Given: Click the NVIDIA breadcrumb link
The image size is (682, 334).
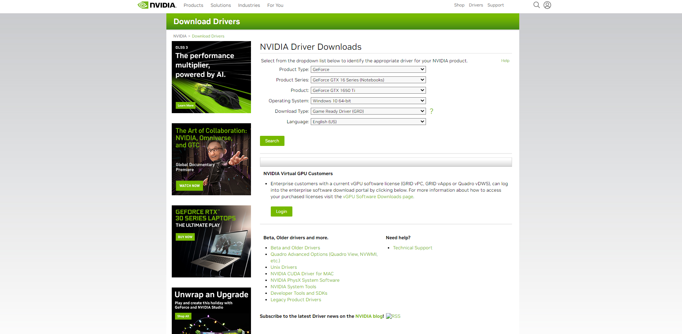Looking at the screenshot, I should (x=180, y=36).
